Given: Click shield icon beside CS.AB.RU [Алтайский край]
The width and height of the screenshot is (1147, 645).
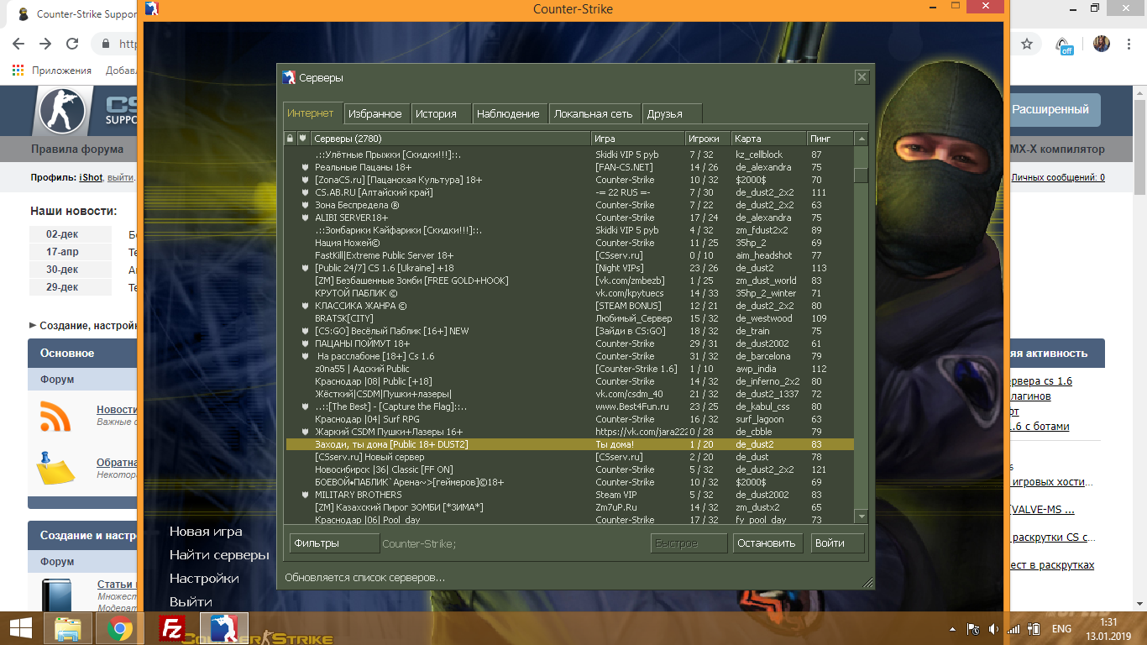Looking at the screenshot, I should pyautogui.click(x=306, y=192).
